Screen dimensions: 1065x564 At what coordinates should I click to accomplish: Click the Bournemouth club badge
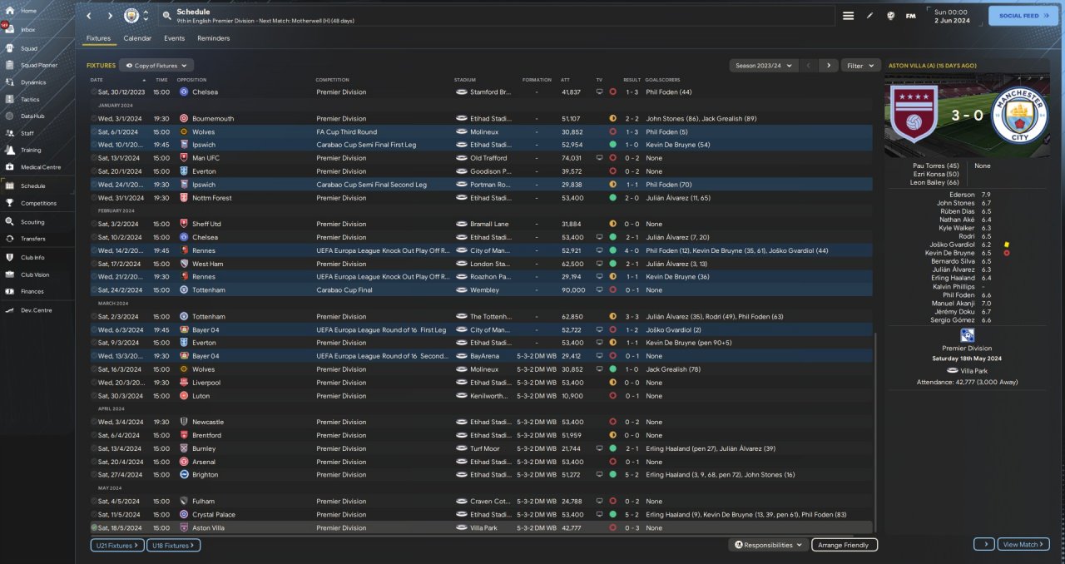coord(184,119)
